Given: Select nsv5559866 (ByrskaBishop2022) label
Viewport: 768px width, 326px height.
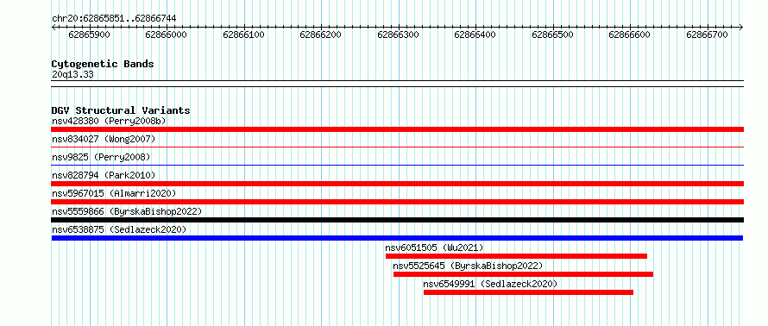Looking at the screenshot, I should point(127,211).
